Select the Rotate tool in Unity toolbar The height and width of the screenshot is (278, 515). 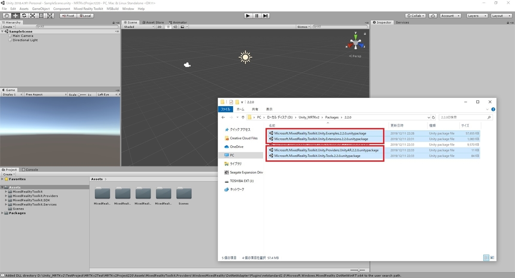point(24,15)
